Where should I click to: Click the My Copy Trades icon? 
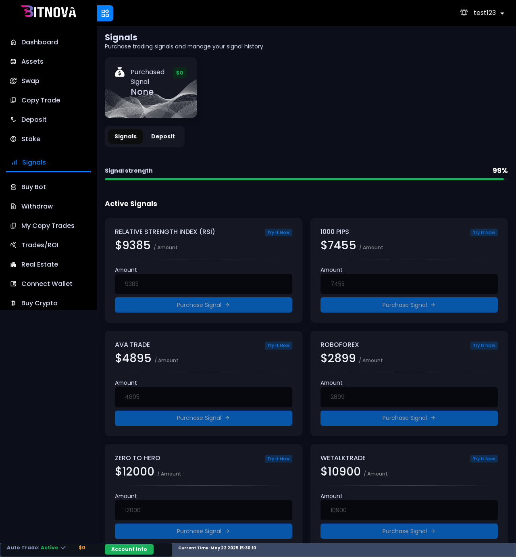click(x=13, y=226)
